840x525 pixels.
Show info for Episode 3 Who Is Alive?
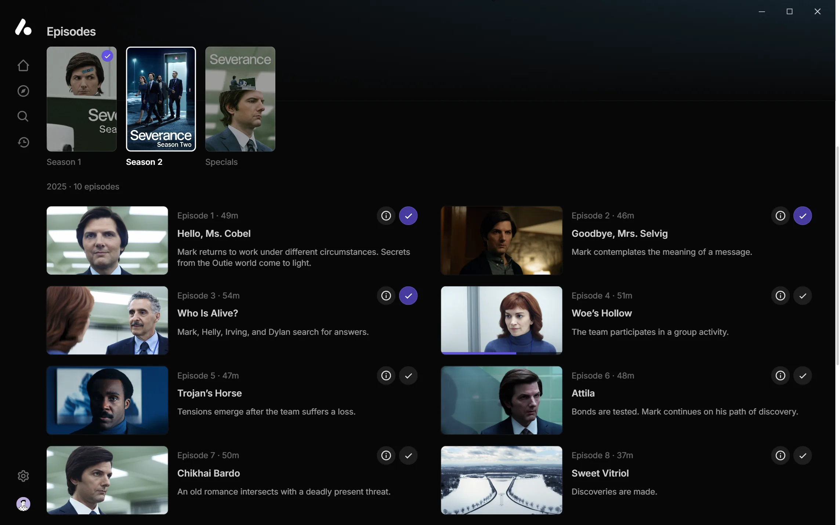point(386,296)
